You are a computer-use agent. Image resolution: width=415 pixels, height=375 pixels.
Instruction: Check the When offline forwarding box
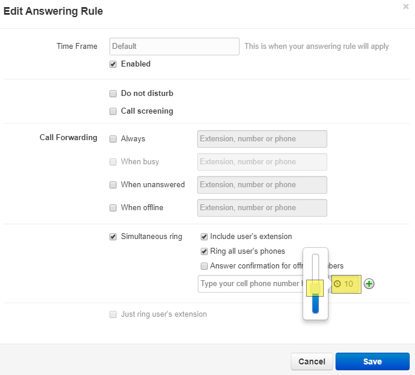click(x=113, y=208)
